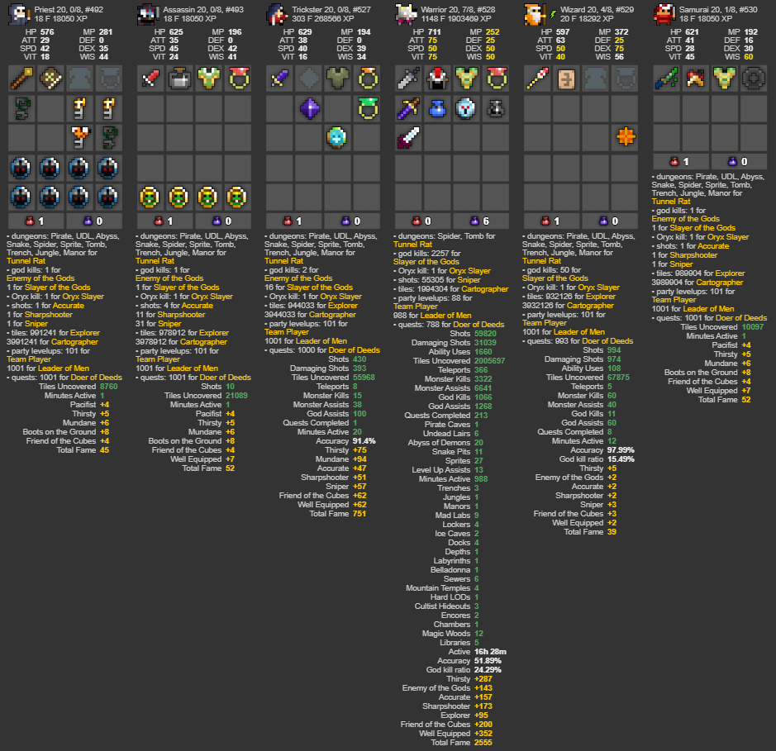Select the cyan orb in Trickster inventory
Screen dimensions: 776x751
pyautogui.click(x=336, y=138)
